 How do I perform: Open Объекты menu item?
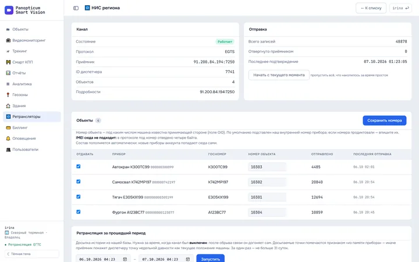(32, 30)
